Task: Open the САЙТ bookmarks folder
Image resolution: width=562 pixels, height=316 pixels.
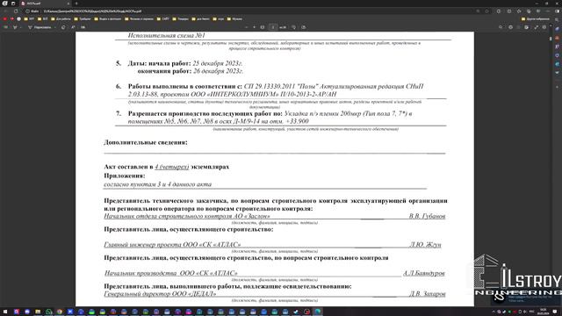Action: pyautogui.click(x=162, y=19)
